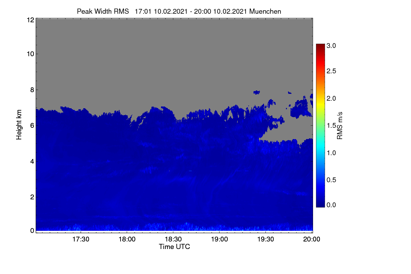Click the RMS color scale bar
Image resolution: width=411 pixels, height=274 pixels.
coord(320,125)
